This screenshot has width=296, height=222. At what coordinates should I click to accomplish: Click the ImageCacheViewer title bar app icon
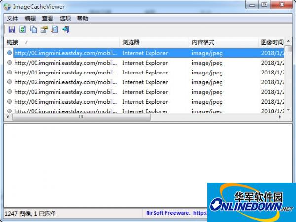[x=7, y=7]
